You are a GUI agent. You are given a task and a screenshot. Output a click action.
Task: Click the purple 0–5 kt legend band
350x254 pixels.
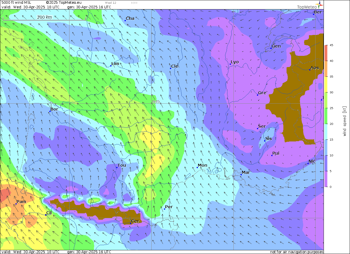pyautogui.click(x=326, y=179)
